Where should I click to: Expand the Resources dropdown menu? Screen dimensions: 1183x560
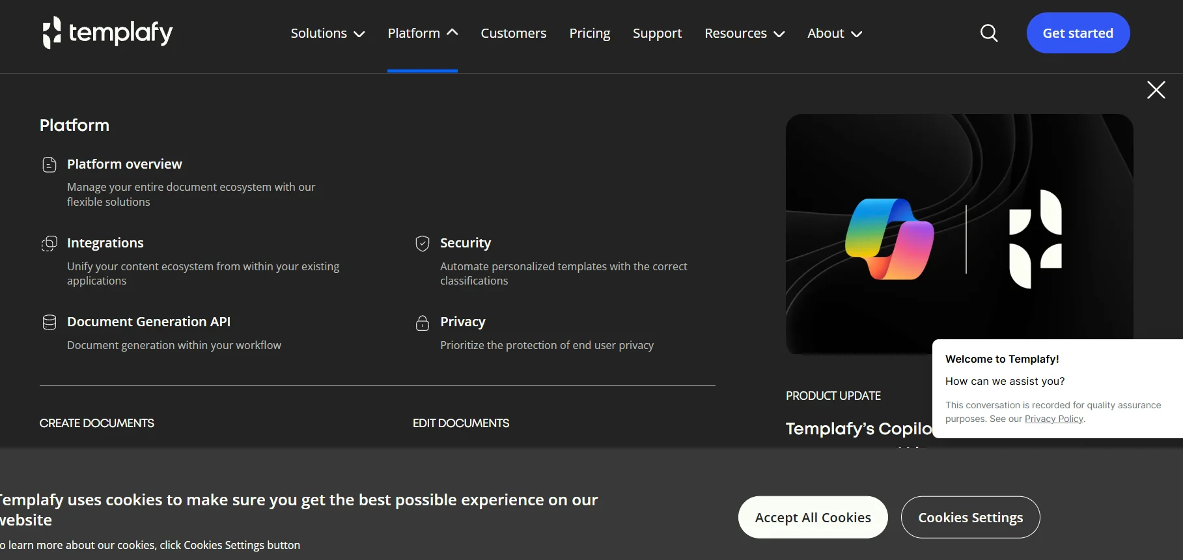(744, 33)
